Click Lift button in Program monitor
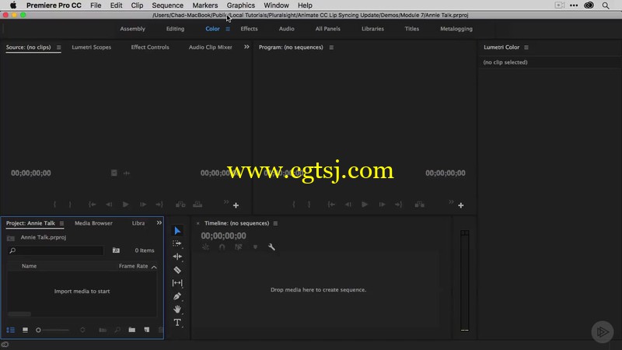 419,205
